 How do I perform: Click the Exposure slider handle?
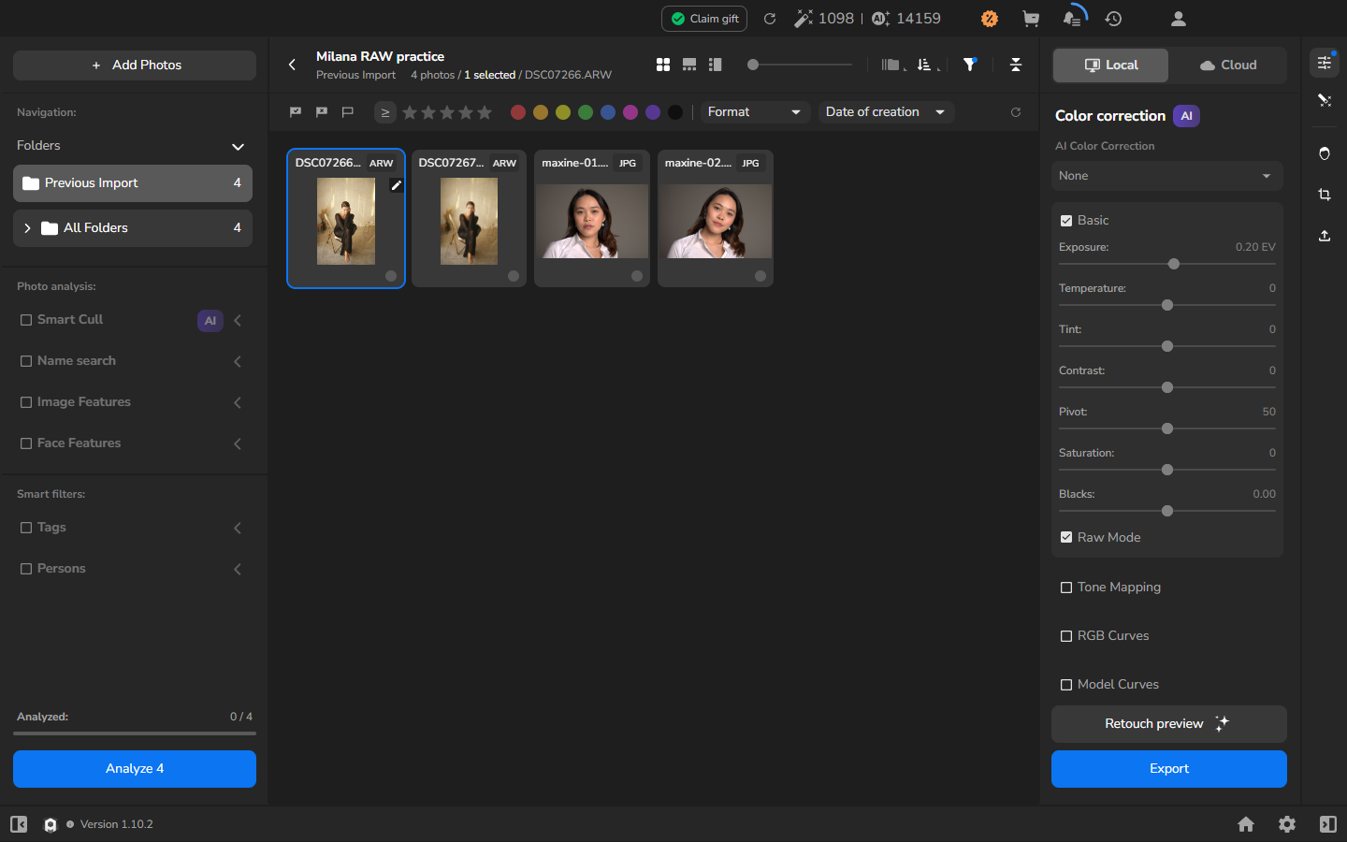[1174, 264]
